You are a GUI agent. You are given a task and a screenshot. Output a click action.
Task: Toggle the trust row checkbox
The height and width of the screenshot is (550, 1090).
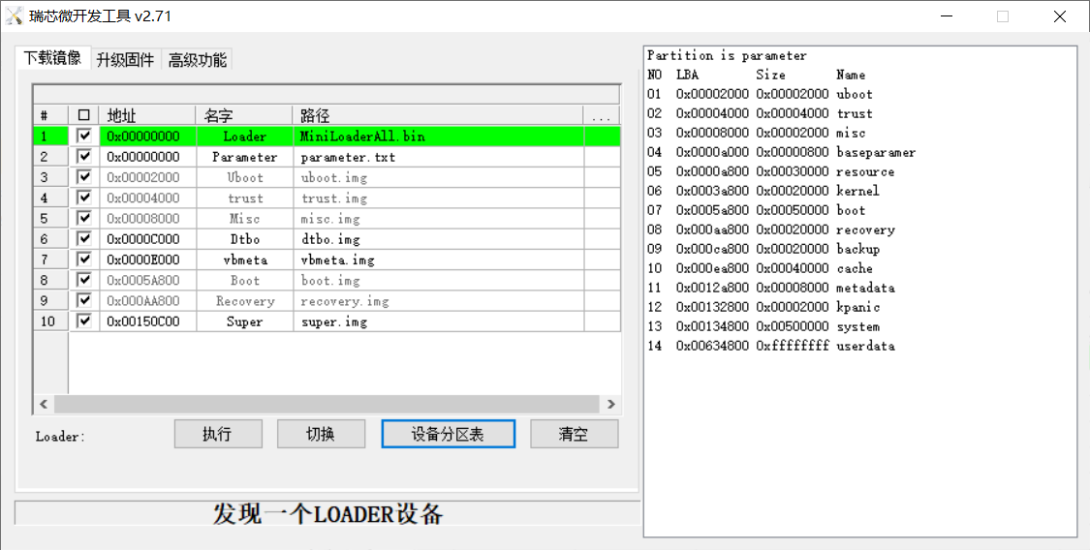tap(84, 198)
